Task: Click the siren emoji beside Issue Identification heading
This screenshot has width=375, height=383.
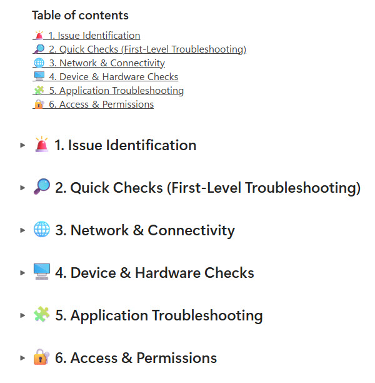Action: coord(42,145)
